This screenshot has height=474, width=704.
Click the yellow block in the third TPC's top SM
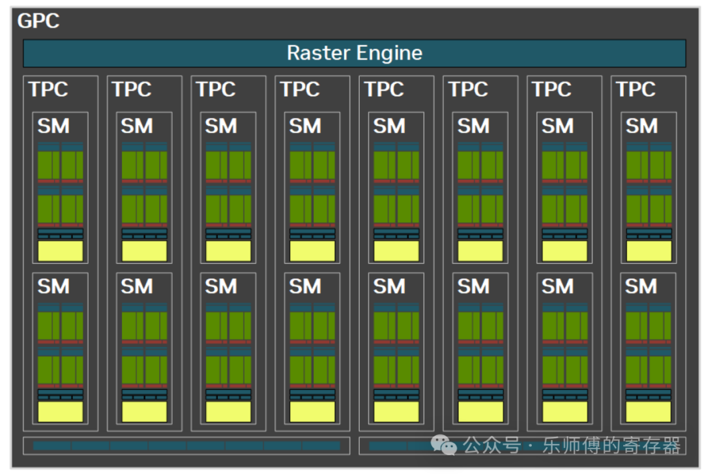(x=228, y=251)
